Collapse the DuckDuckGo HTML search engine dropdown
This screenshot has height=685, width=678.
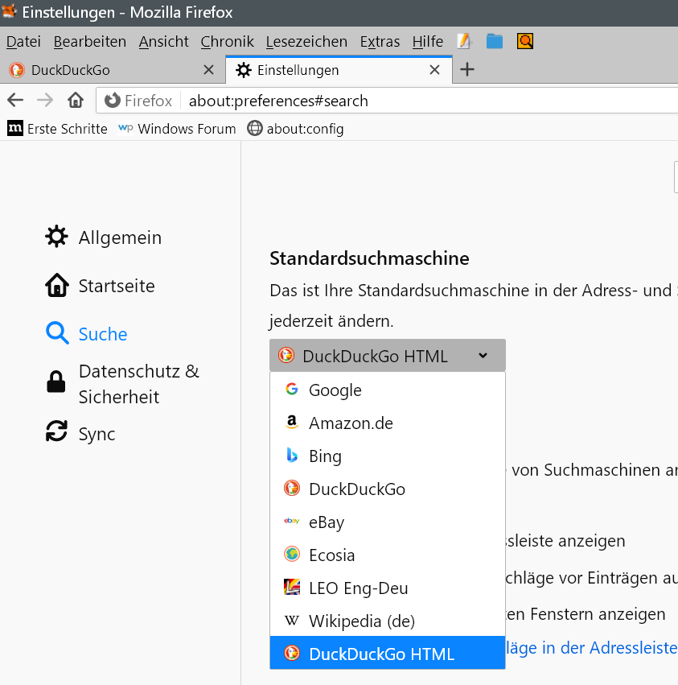[388, 356]
